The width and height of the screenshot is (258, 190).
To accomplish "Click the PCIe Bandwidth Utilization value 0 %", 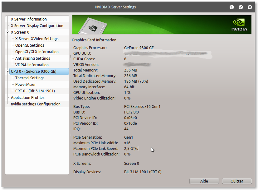I will click(127, 154).
